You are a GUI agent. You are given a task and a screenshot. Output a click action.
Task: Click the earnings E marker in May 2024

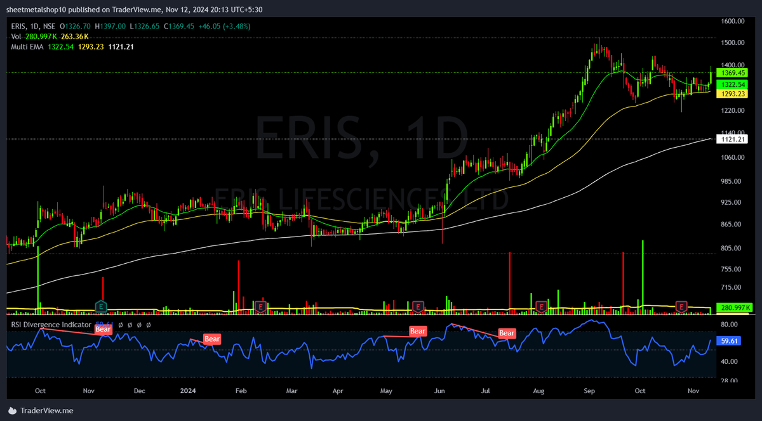418,306
